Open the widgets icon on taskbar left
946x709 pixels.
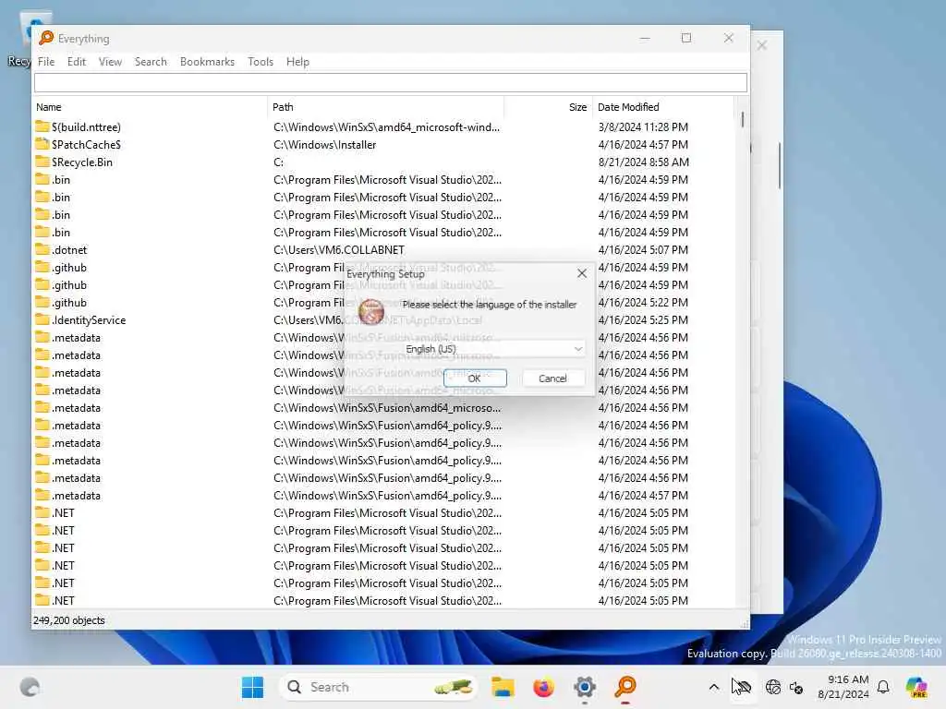(30, 687)
